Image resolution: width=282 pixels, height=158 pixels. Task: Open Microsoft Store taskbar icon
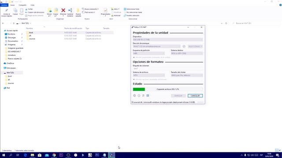pos(40,155)
